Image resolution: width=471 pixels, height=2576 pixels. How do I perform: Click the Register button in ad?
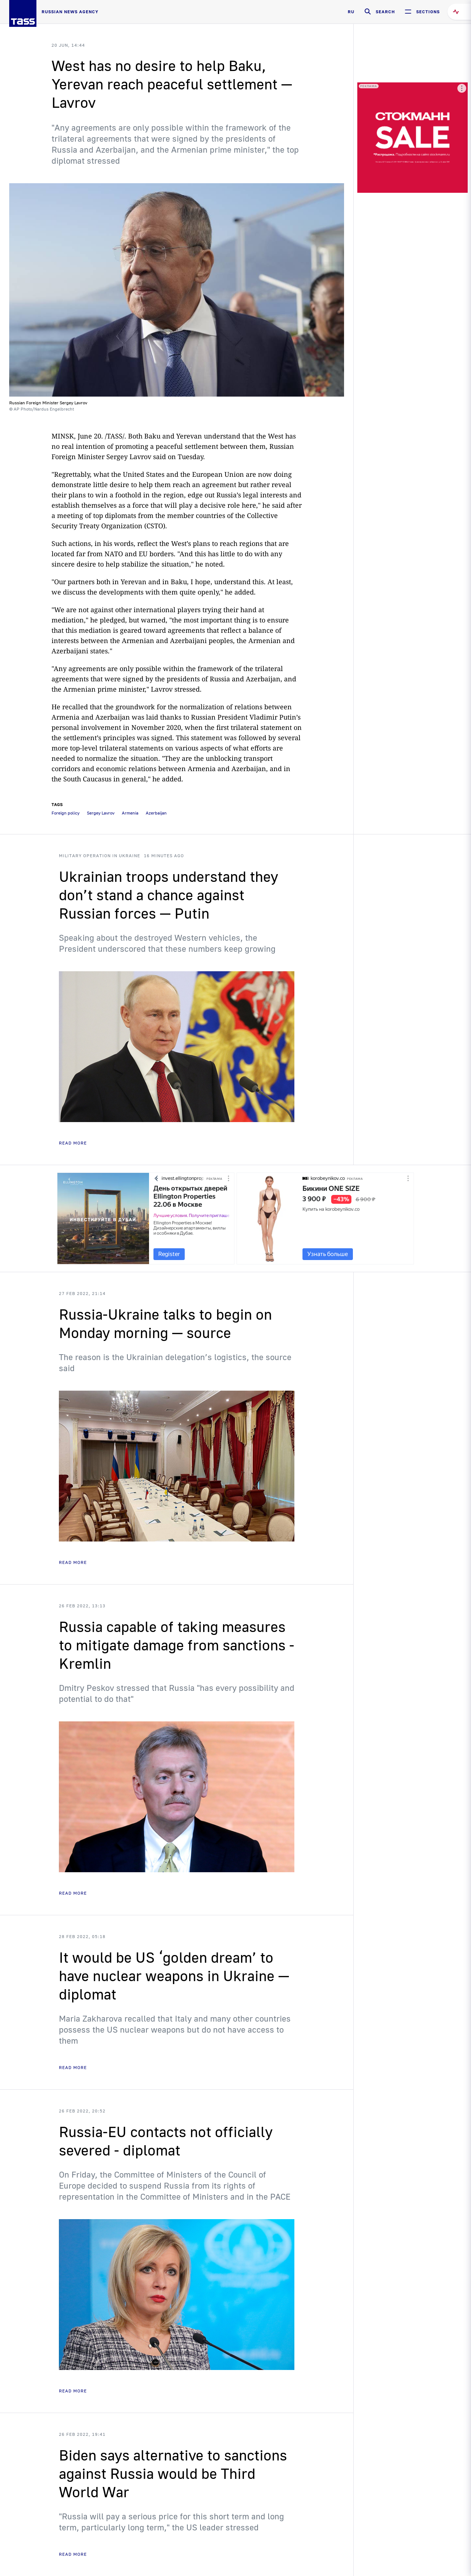[x=169, y=1254]
